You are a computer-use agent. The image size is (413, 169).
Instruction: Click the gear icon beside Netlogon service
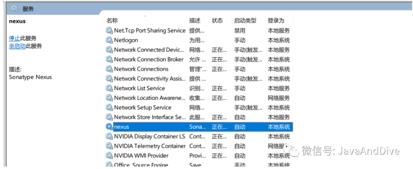pos(109,40)
